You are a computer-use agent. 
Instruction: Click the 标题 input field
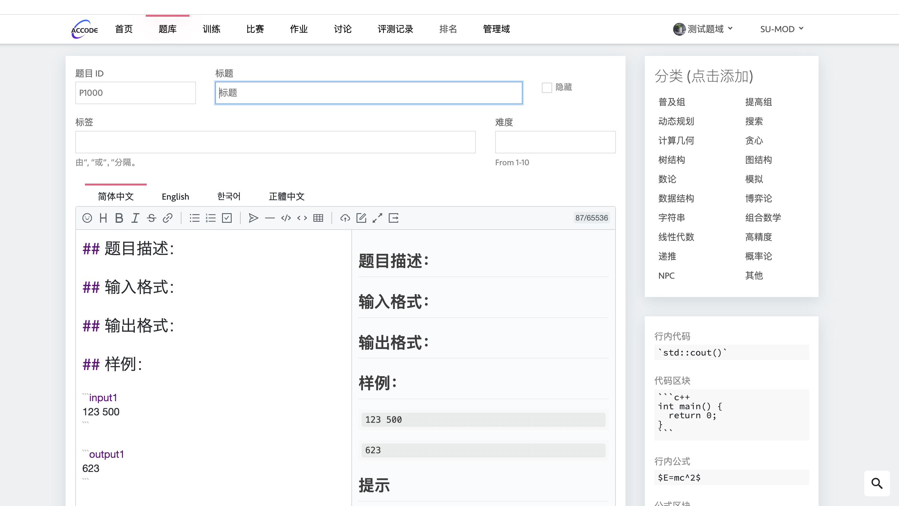(368, 93)
